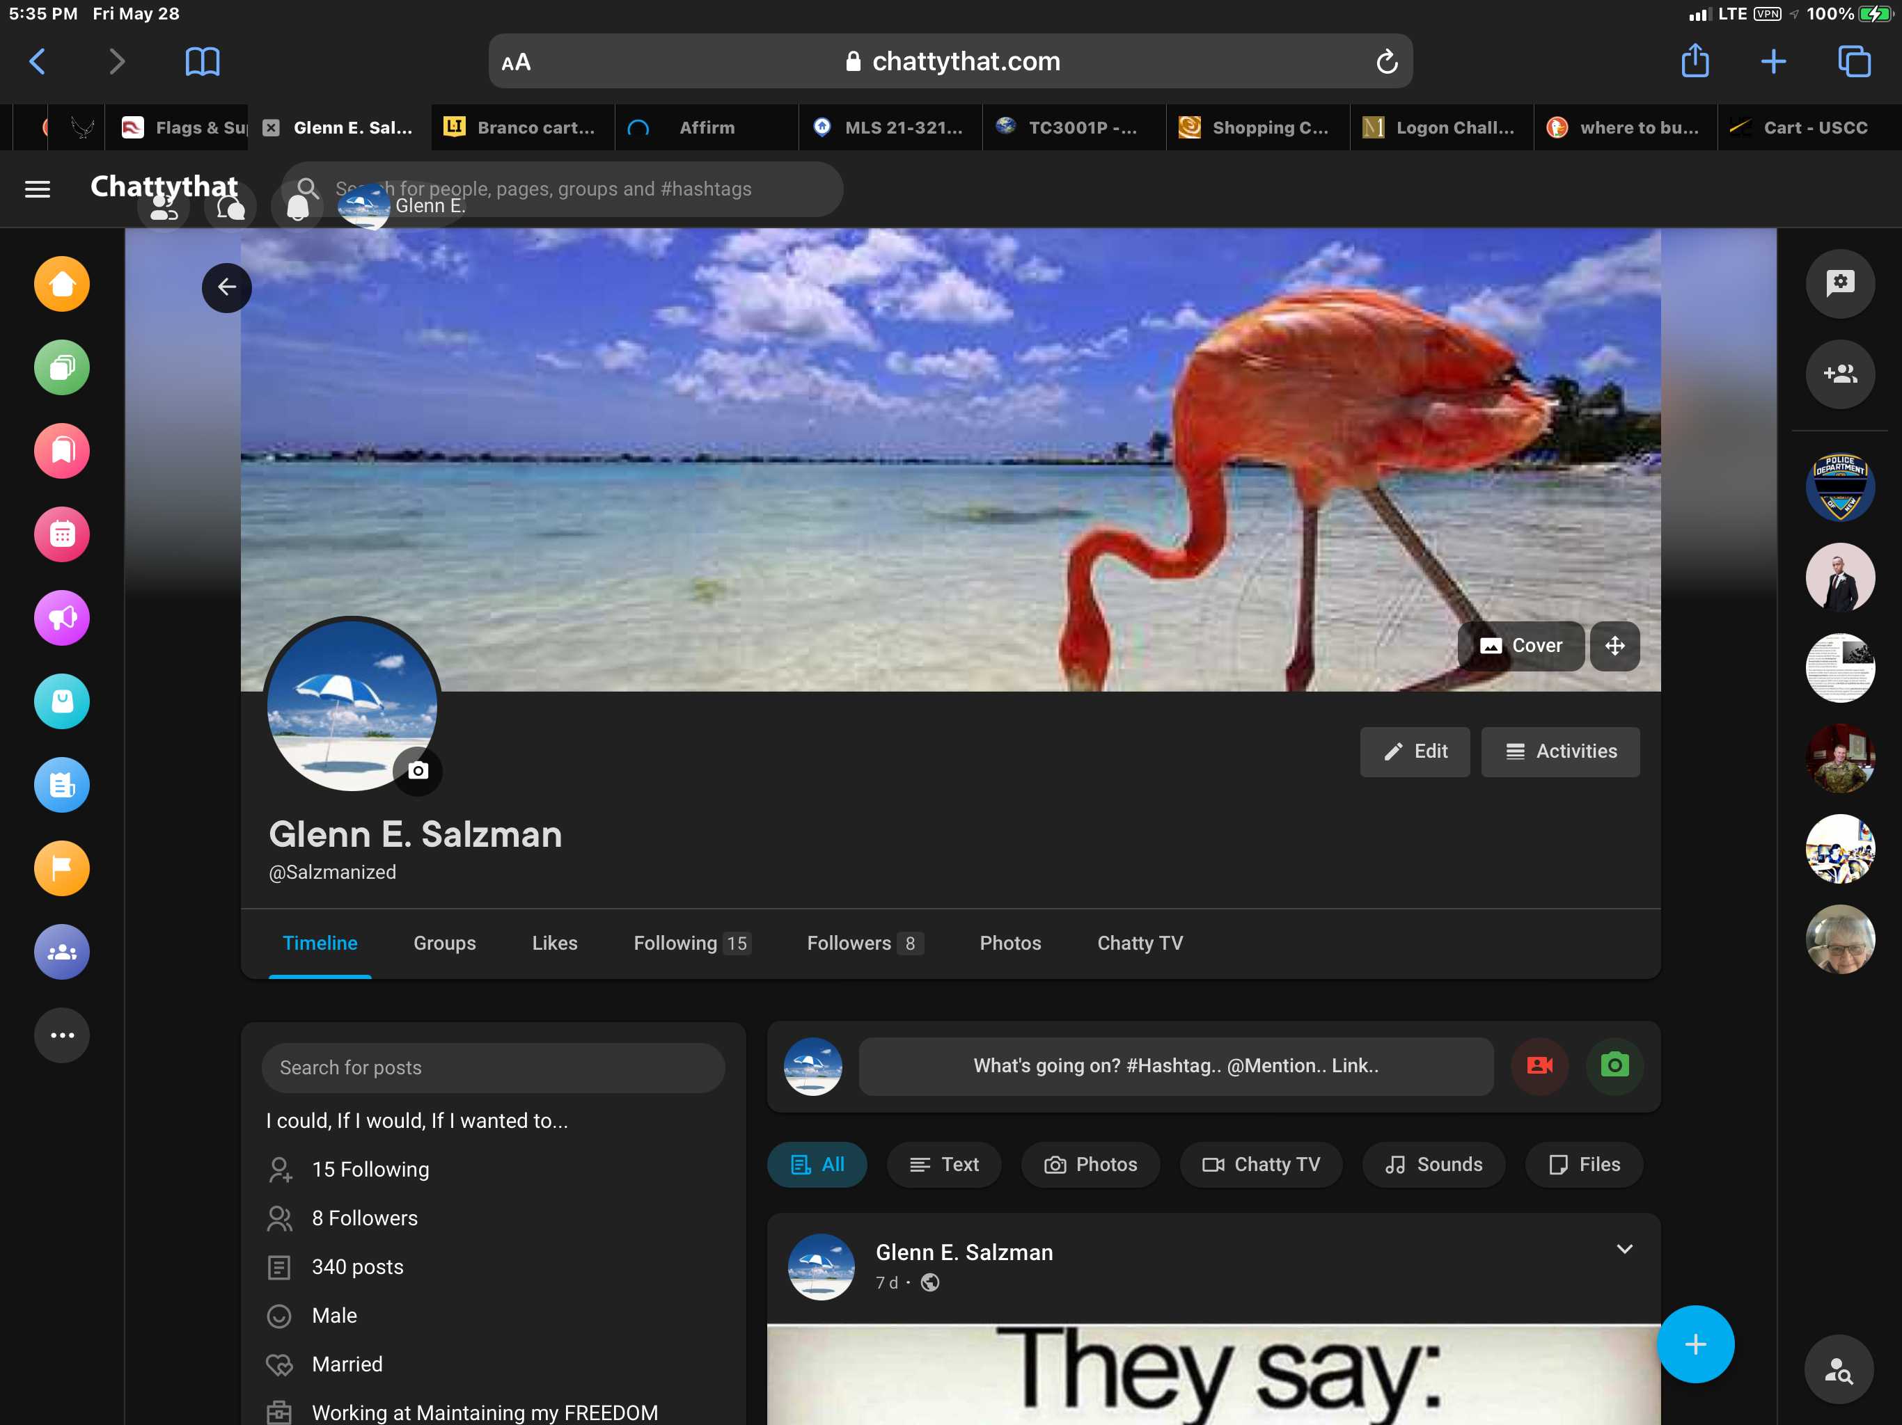The width and height of the screenshot is (1902, 1425).
Task: Filter posts by Photos
Action: coord(1090,1163)
